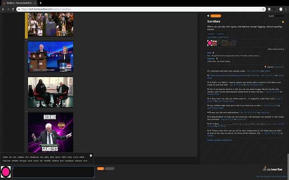This screenshot has height=180, width=289.
Task: Select the pink circle user avatar in room
Action: tap(210, 43)
